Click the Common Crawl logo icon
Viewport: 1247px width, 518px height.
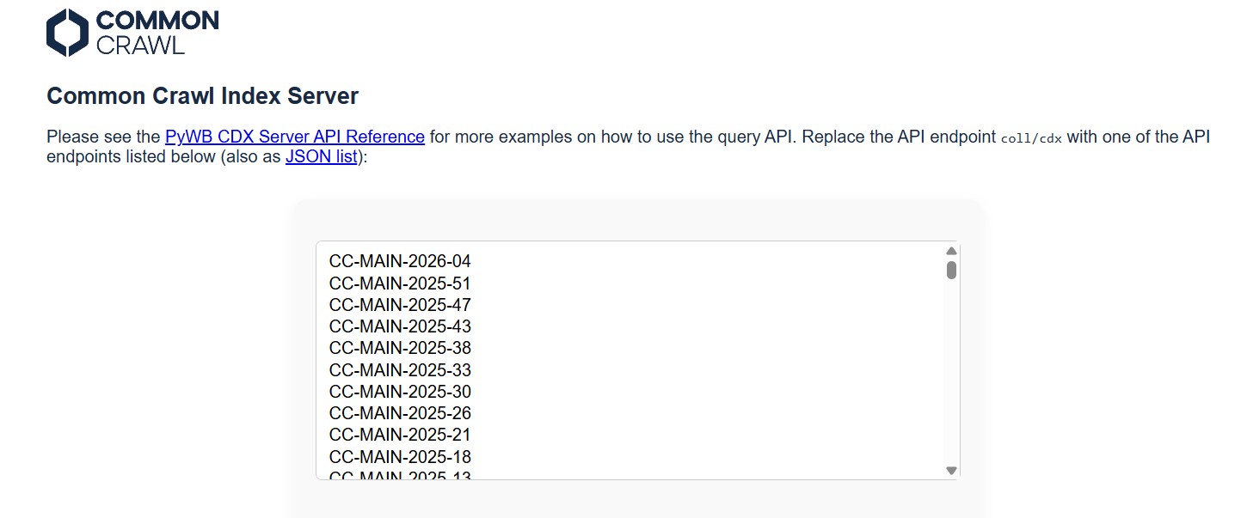(67, 33)
